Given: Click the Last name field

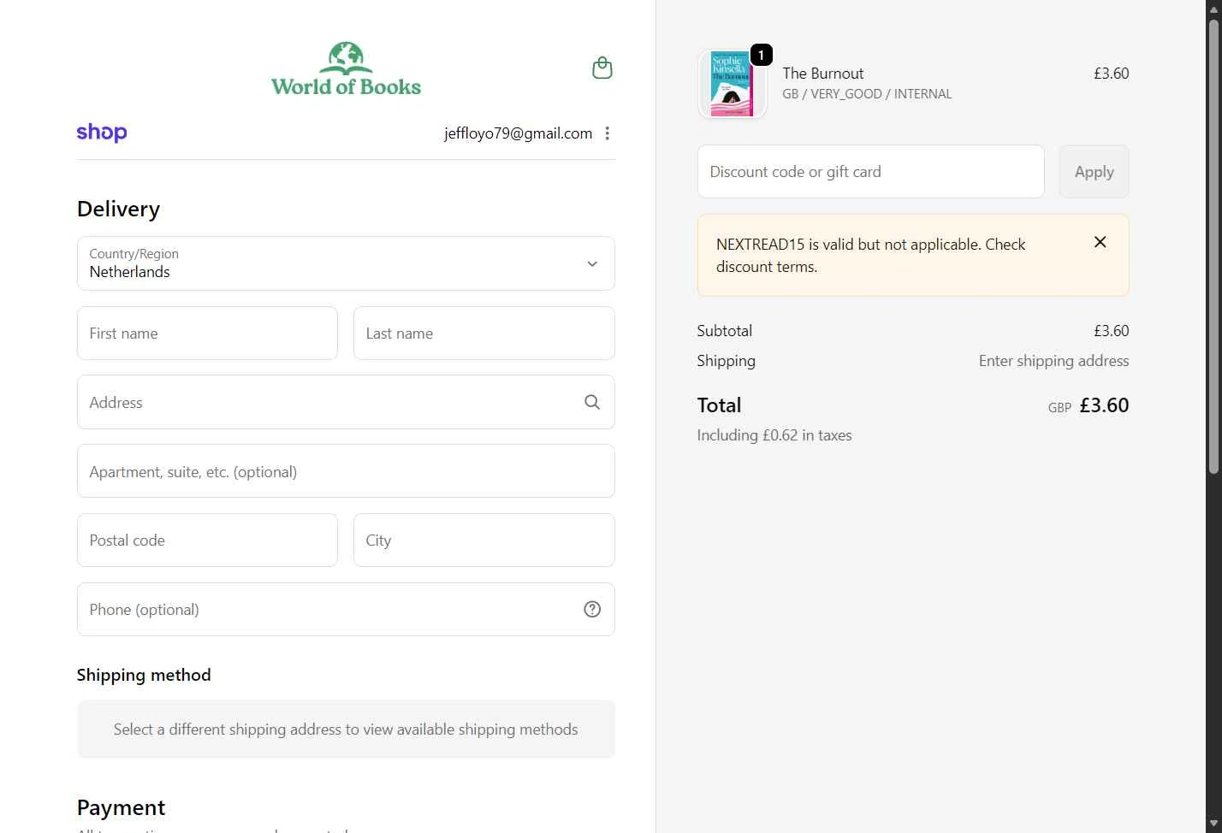Looking at the screenshot, I should click(483, 334).
